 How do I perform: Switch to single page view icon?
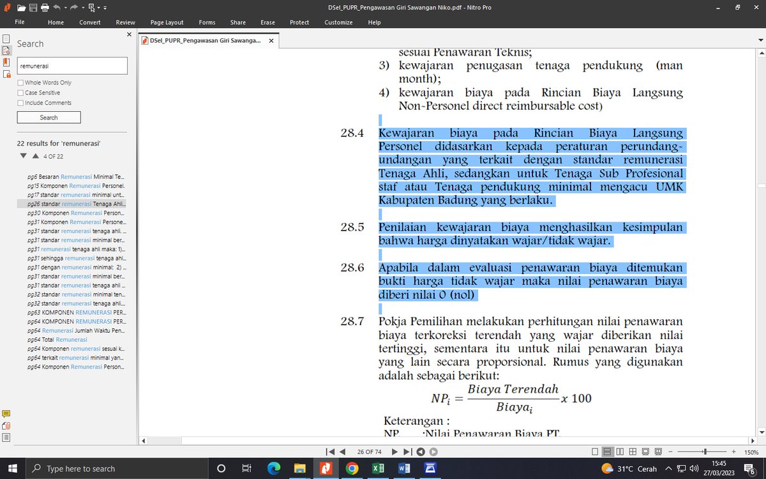point(595,452)
